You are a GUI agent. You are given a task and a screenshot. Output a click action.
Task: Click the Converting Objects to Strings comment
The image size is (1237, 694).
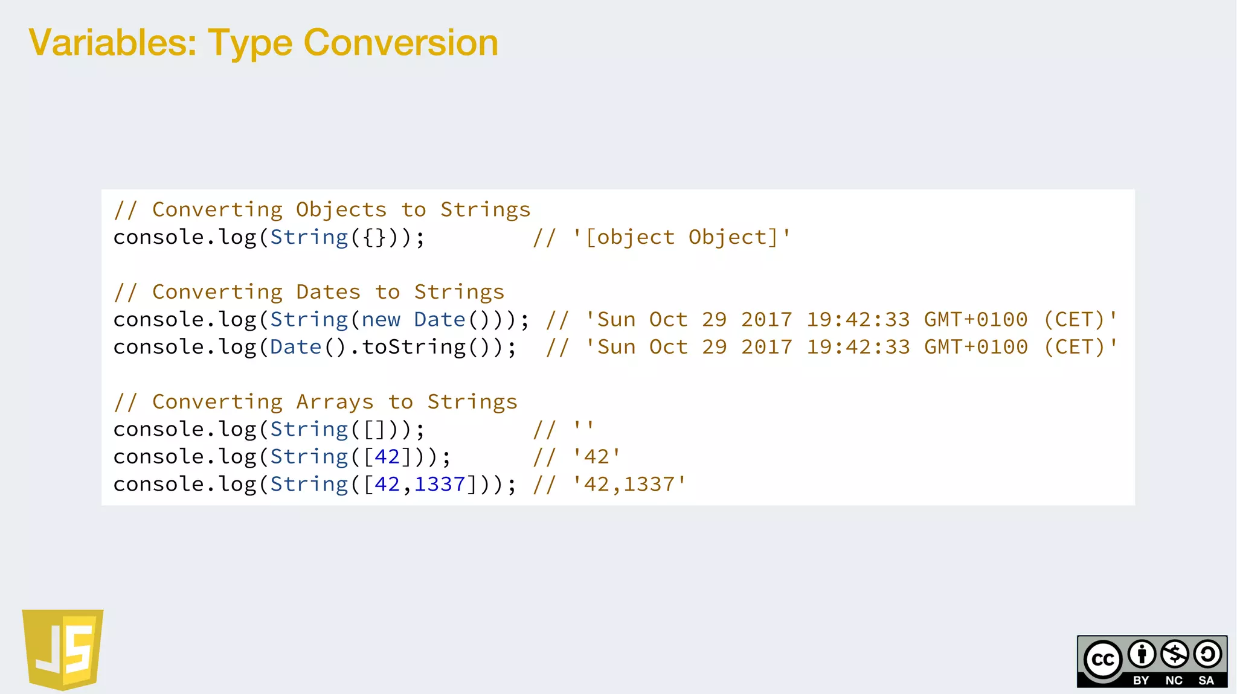(322, 209)
